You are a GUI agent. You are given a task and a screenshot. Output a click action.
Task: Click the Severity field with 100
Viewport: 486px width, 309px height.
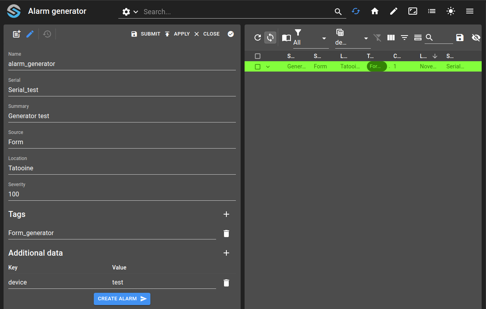pos(122,194)
